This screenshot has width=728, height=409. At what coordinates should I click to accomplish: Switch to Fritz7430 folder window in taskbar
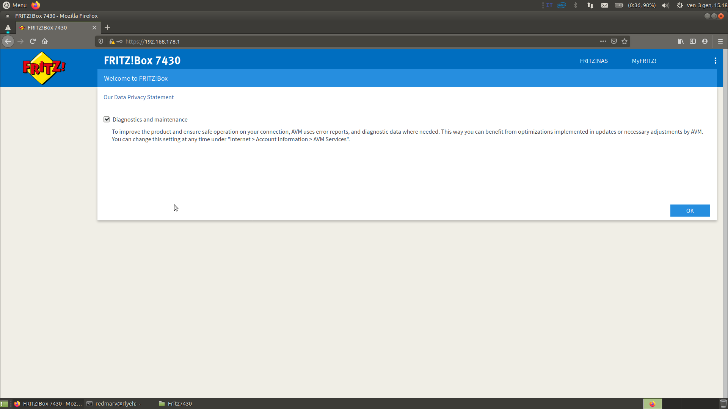click(176, 404)
